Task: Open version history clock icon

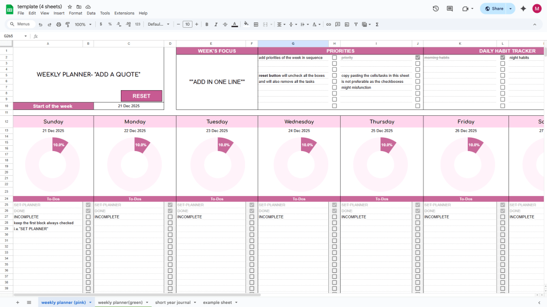Action: coord(436,9)
